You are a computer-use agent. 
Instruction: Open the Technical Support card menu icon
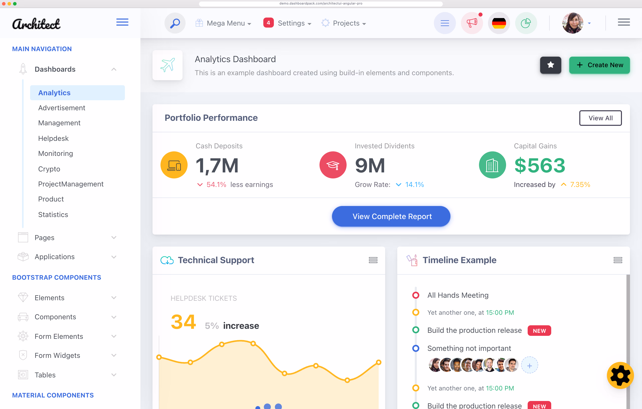click(x=373, y=260)
